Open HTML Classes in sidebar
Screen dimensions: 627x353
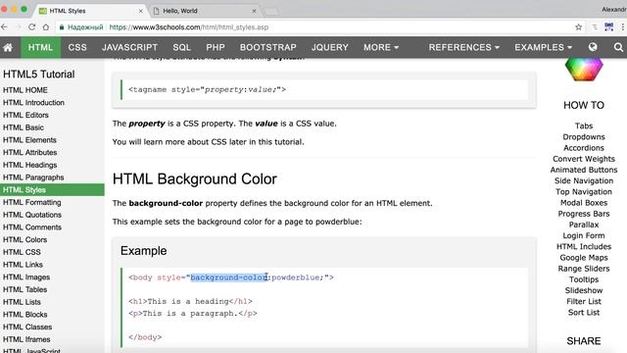27,327
